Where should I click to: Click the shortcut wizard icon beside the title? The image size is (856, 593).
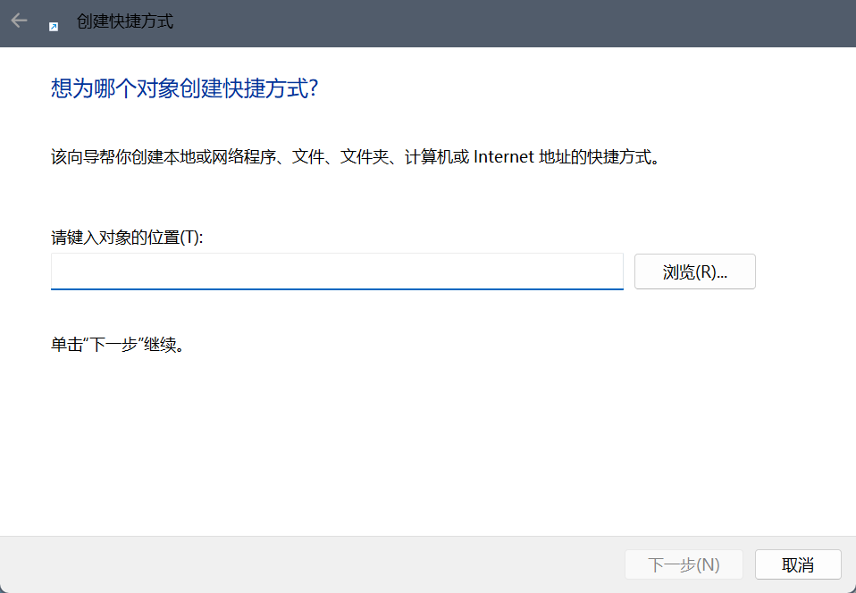(x=54, y=27)
